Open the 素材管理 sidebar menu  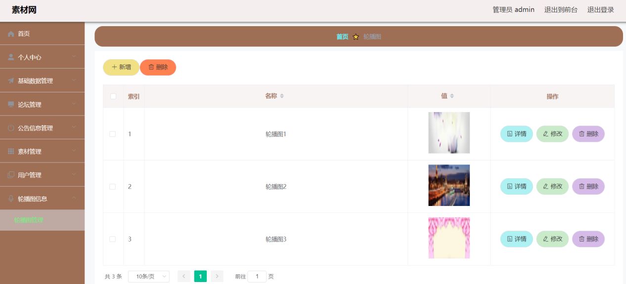pyautogui.click(x=42, y=152)
